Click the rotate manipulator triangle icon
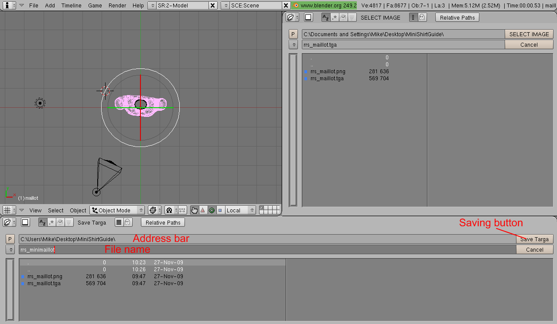This screenshot has width=557, height=324. click(x=203, y=210)
